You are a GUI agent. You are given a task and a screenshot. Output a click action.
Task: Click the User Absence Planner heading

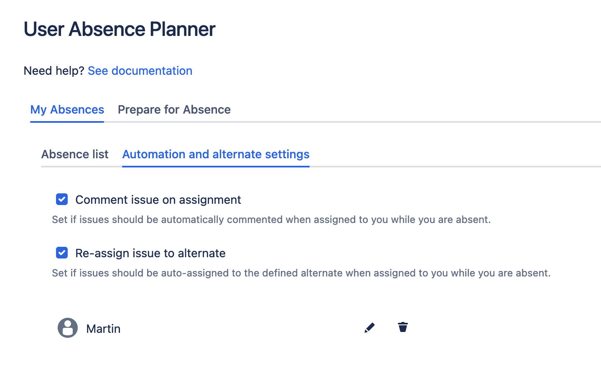click(120, 29)
